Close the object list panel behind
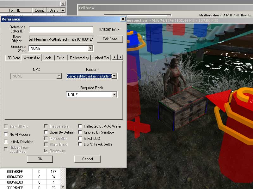The width and height of the screenshot is (253, 189). [x=63, y=3]
